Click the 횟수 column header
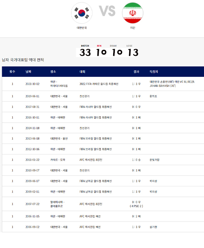204x248 pixels. click(x=12, y=72)
